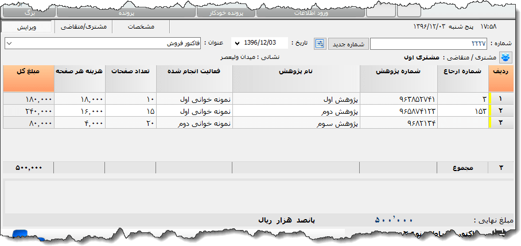Select row number ۱ in the ردیف column
Viewport: 521px width, 246px height.
[x=501, y=98]
